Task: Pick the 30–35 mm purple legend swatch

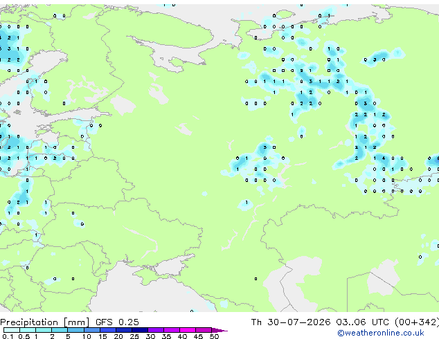Action: (156, 330)
